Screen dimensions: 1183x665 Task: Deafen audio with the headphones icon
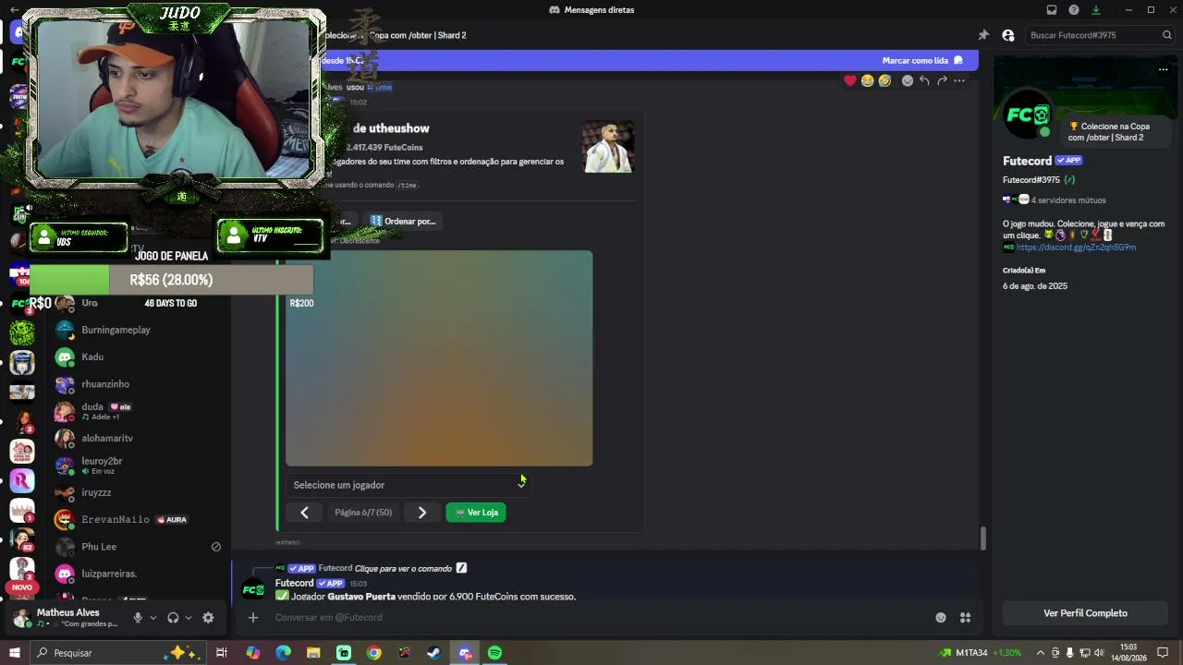pos(173,618)
